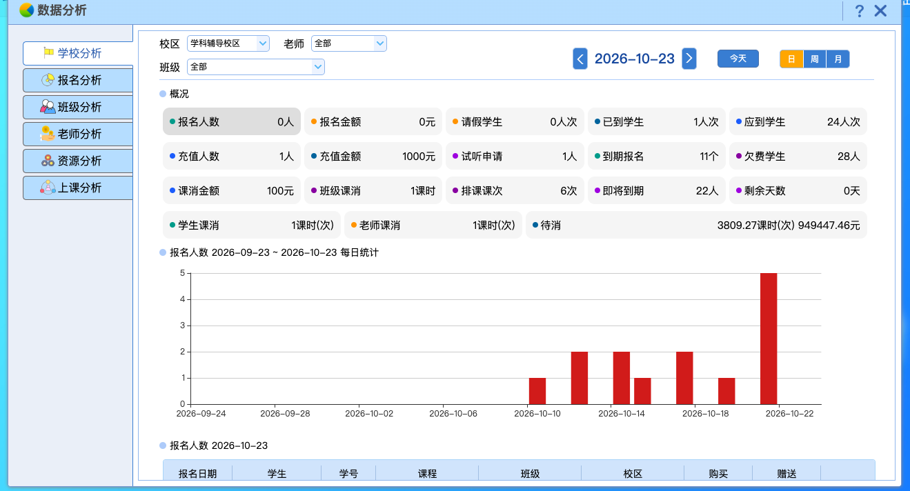Select the 报名人数 overview card
910x491 pixels.
232,121
